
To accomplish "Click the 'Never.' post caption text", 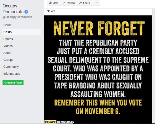I will coord(51,11).
